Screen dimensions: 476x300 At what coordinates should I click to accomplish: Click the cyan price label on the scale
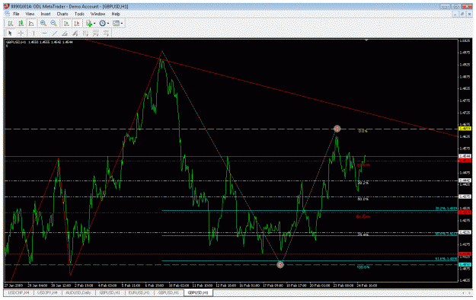tap(465, 264)
